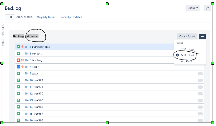Click the story icon on TN-13 isue969

coord(18,100)
